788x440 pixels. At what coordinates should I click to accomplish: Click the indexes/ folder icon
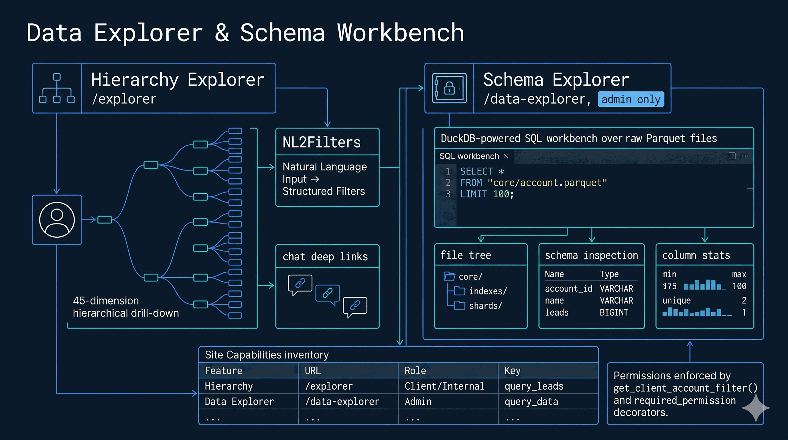(x=460, y=291)
